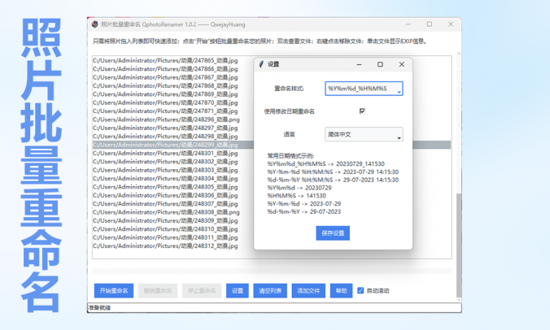The image size is (550, 330).
Task: Select file 248304_动漫.jpg in the list
Action: 165,178
